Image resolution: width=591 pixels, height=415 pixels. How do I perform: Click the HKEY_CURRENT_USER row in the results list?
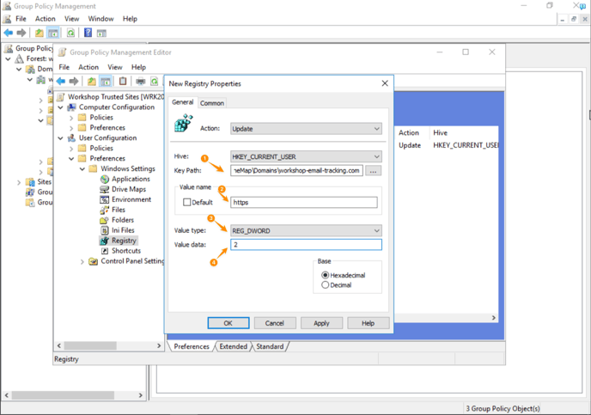[448, 145]
